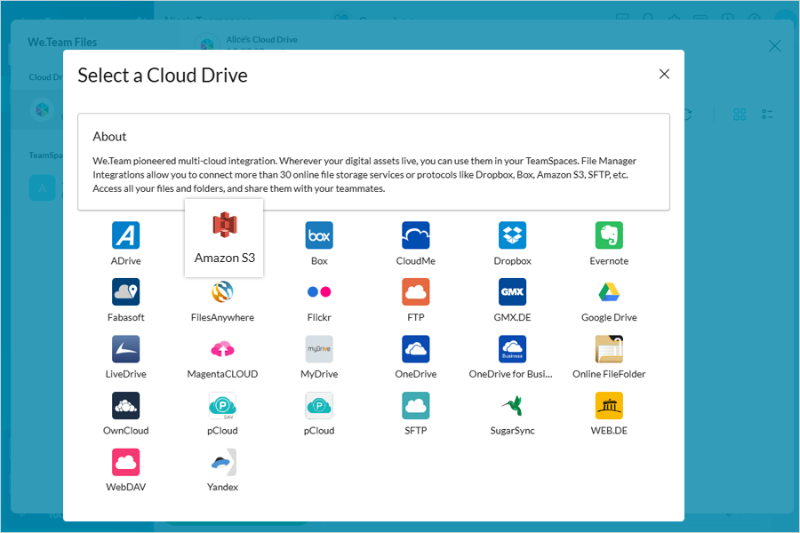Select the Box cloud drive
The width and height of the screenshot is (800, 533).
[x=319, y=235]
